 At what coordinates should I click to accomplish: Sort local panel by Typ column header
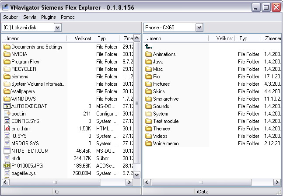(106, 38)
